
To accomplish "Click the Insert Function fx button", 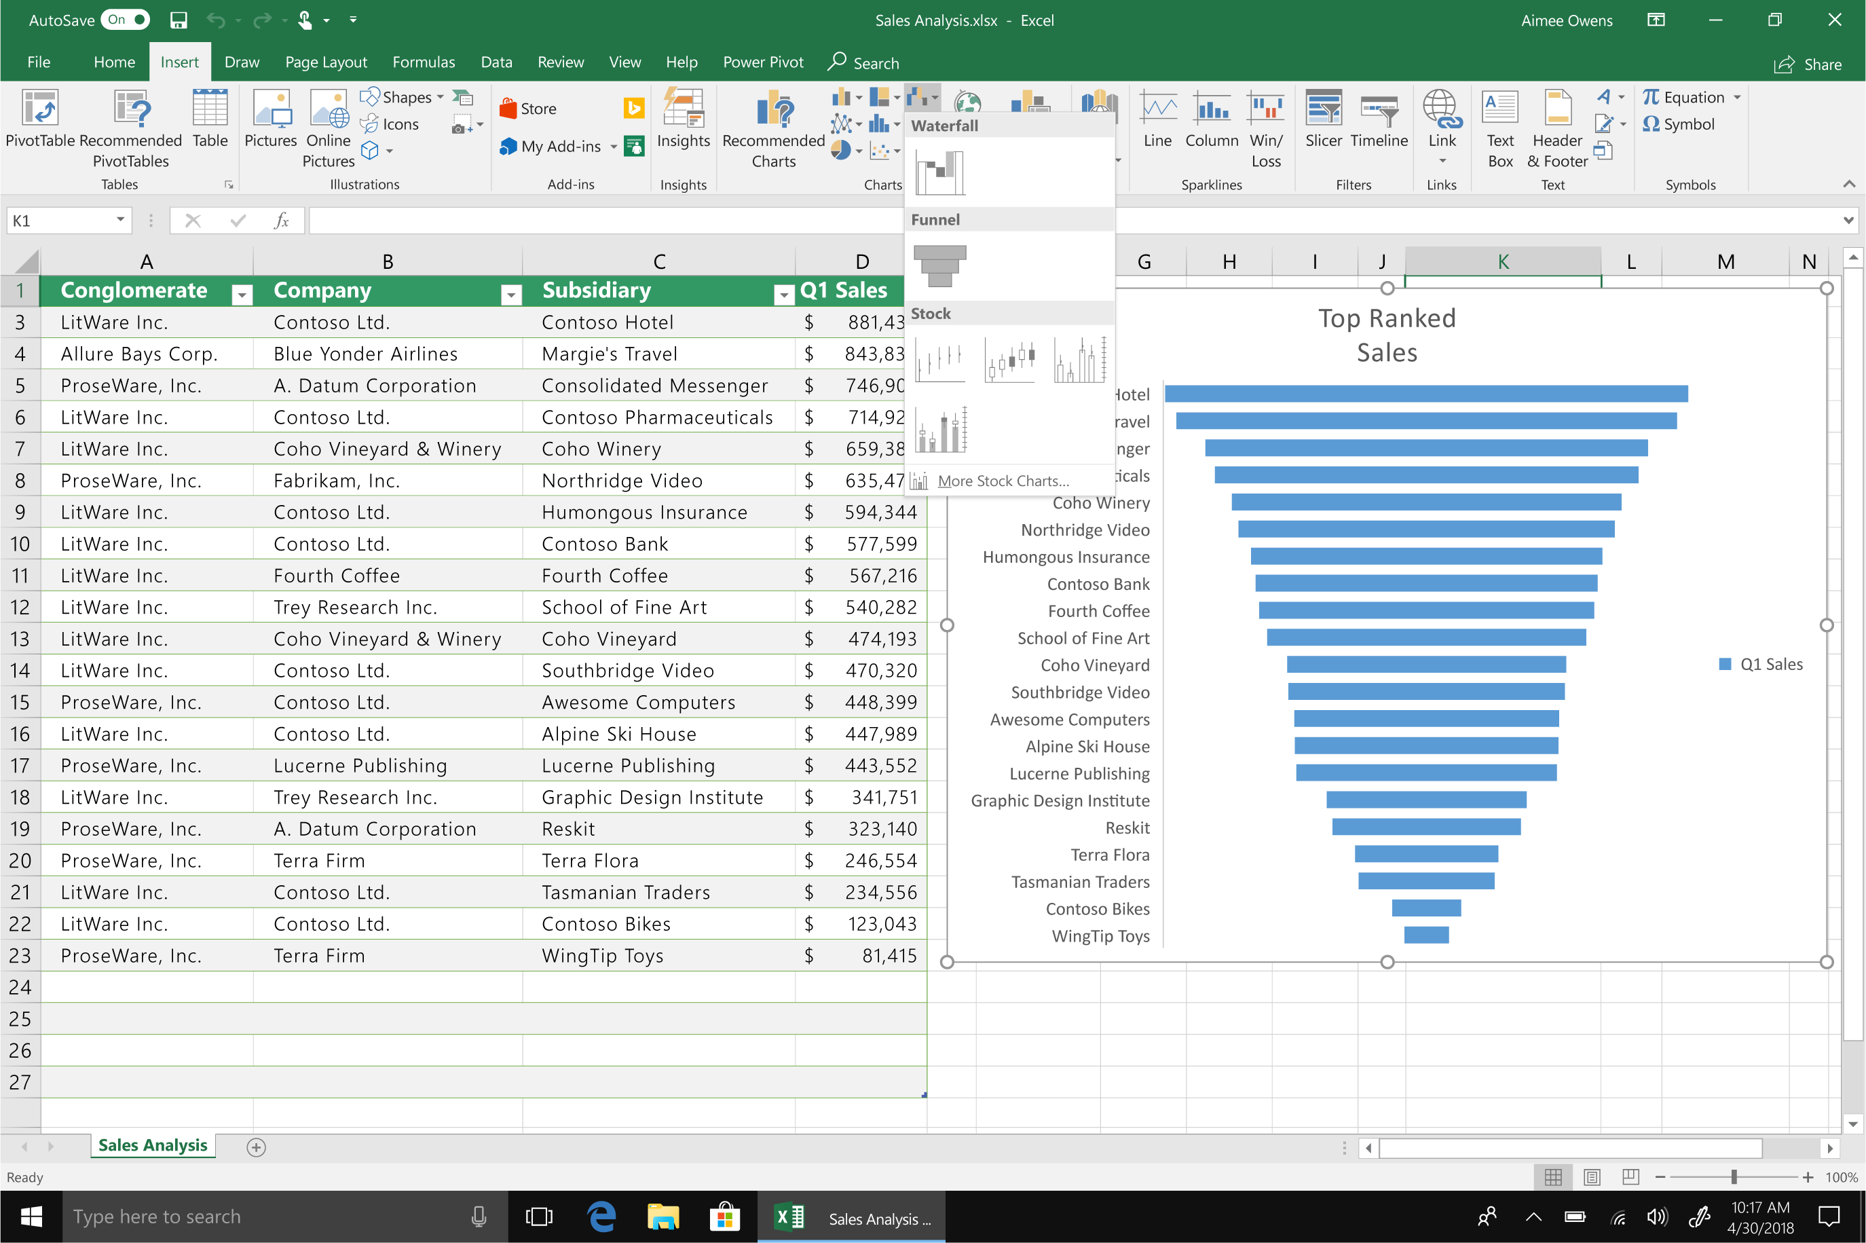I will pos(280,221).
